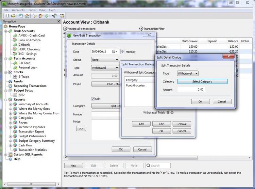Open a database with the folder toolbar icon
The image size is (255, 189).
click(13, 16)
